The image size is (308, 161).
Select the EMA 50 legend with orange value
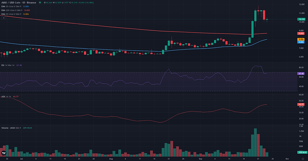pos(15,14)
